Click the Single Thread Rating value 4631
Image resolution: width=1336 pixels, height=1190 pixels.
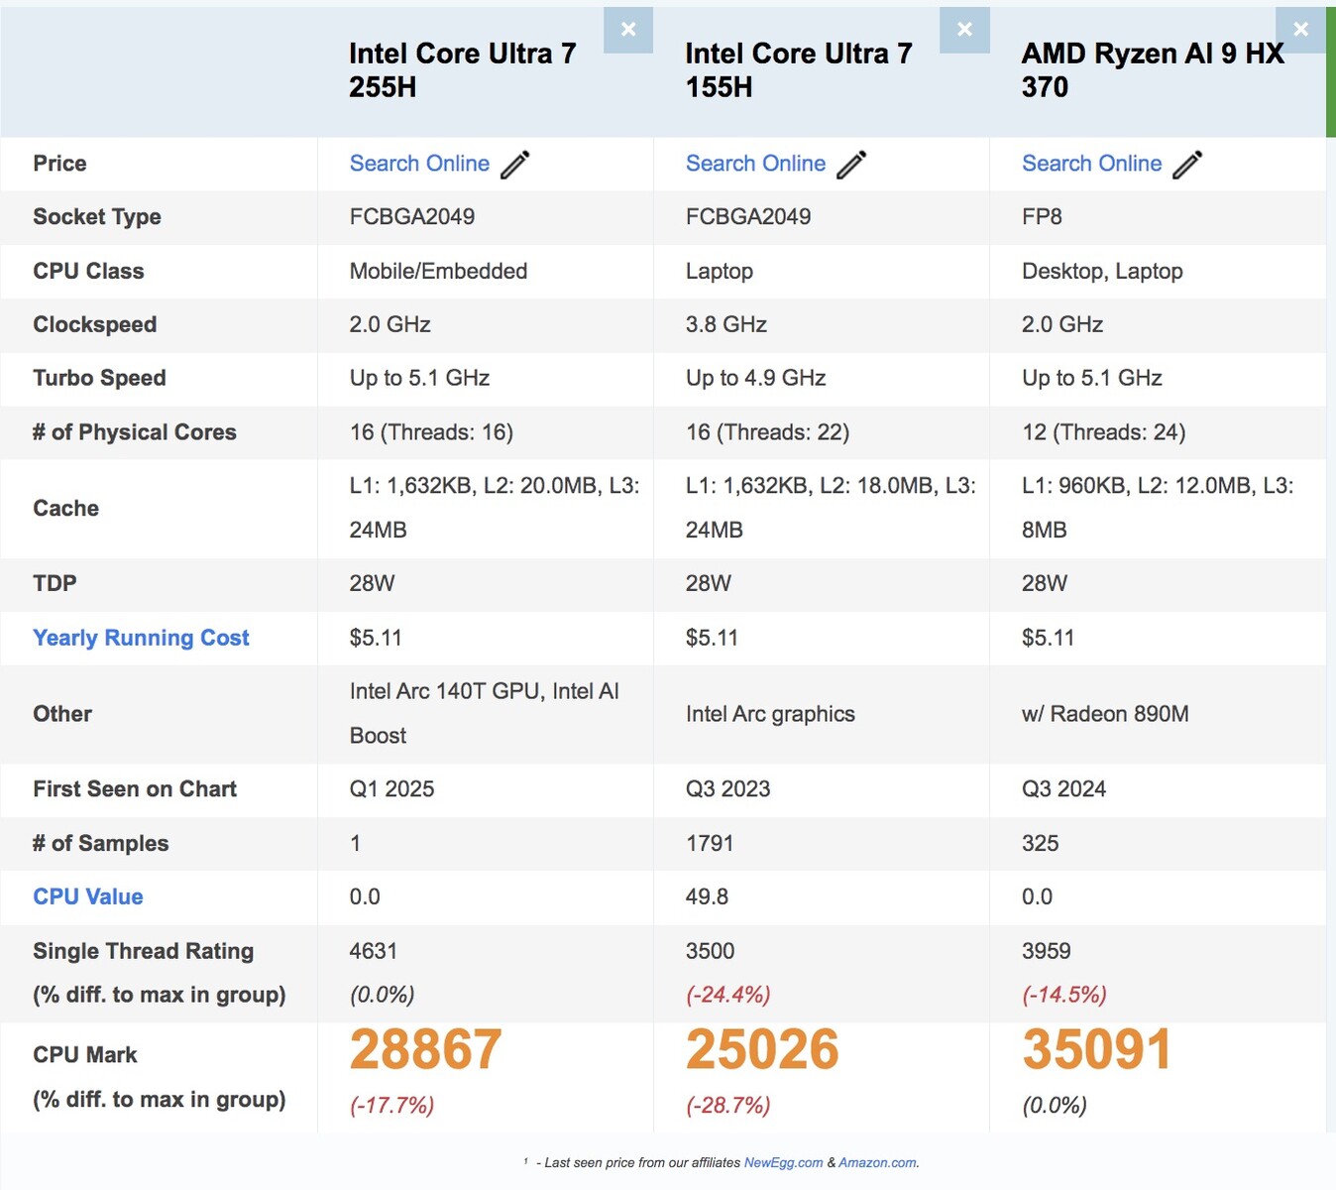tap(373, 950)
